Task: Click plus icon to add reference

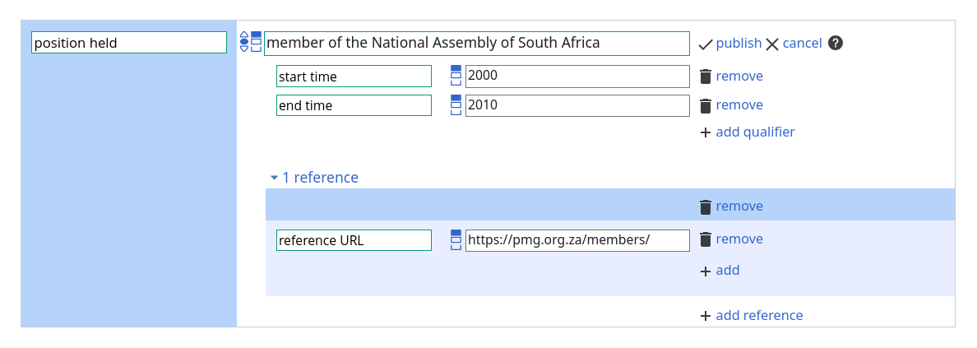Action: click(705, 316)
